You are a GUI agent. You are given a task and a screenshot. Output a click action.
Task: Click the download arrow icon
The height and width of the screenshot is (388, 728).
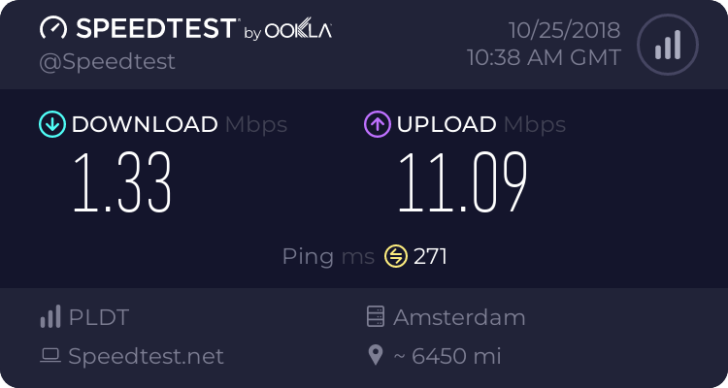pos(51,124)
